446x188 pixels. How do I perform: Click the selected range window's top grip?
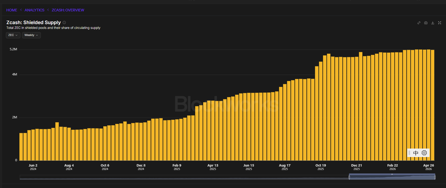(392, 174)
